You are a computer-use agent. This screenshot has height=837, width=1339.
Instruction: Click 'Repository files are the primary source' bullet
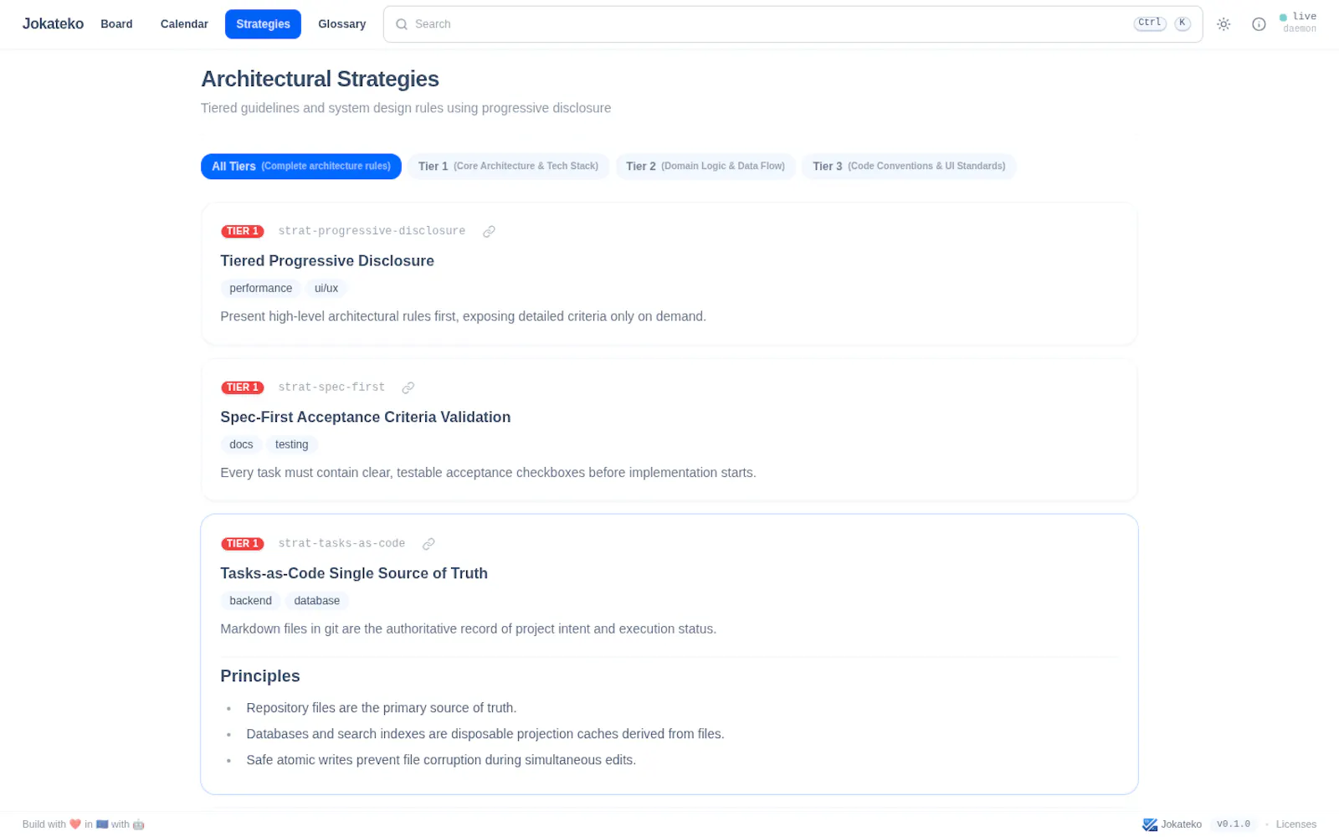pos(381,708)
